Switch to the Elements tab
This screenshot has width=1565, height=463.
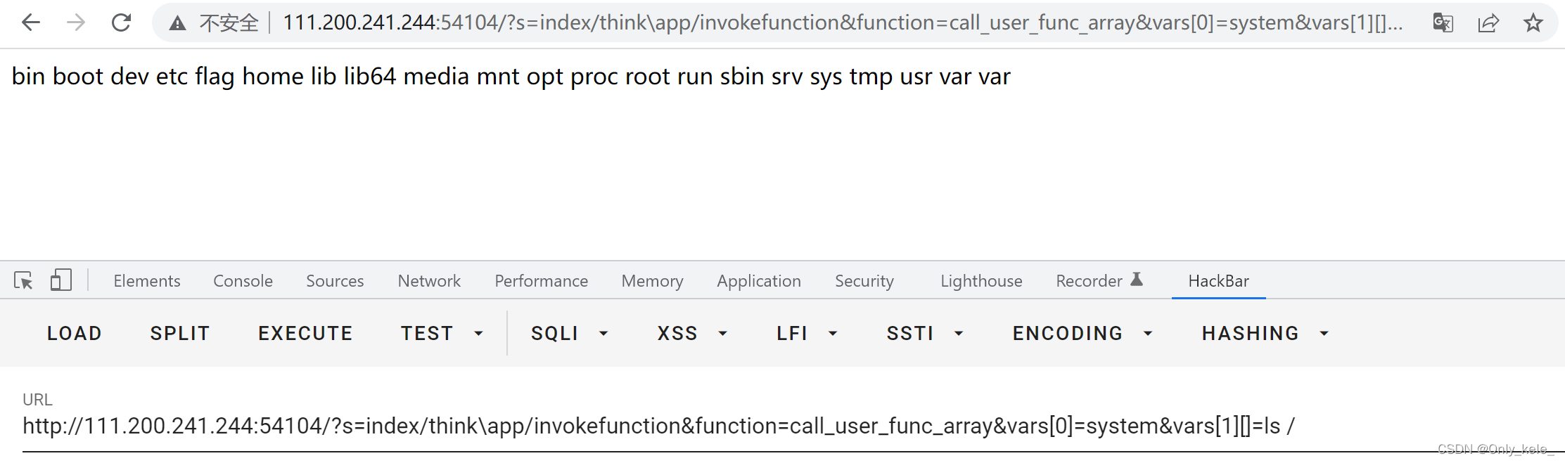147,281
